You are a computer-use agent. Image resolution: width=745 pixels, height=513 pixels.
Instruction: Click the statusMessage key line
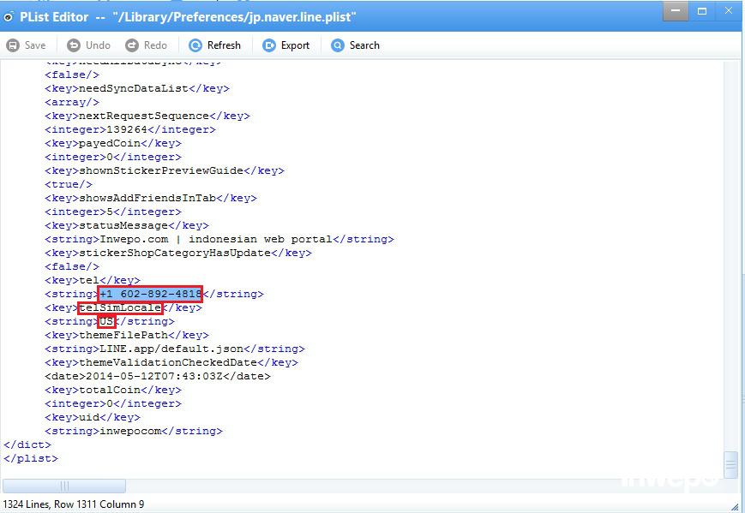coord(127,226)
